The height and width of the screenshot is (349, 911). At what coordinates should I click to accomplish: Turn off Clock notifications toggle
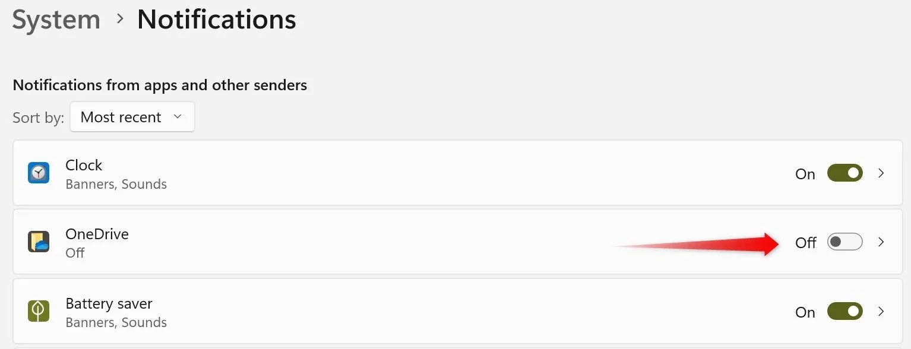point(844,173)
